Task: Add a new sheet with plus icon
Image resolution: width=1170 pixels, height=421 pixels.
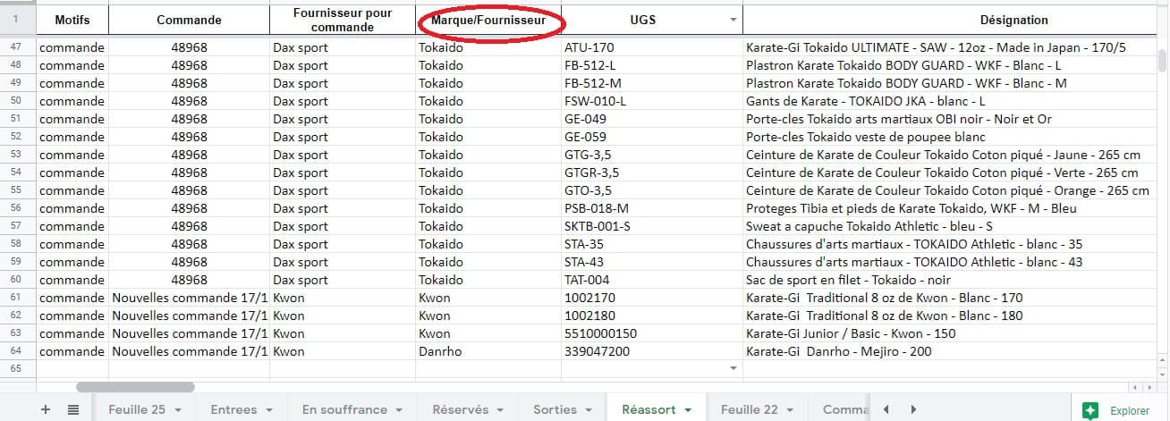Action: pyautogui.click(x=46, y=409)
